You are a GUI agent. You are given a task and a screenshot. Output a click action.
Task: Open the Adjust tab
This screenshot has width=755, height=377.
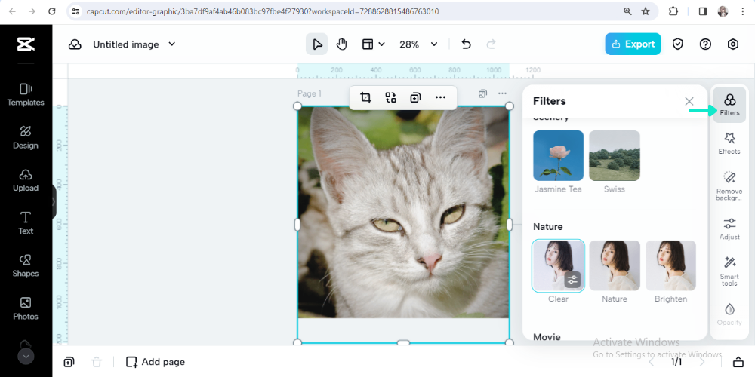729,229
